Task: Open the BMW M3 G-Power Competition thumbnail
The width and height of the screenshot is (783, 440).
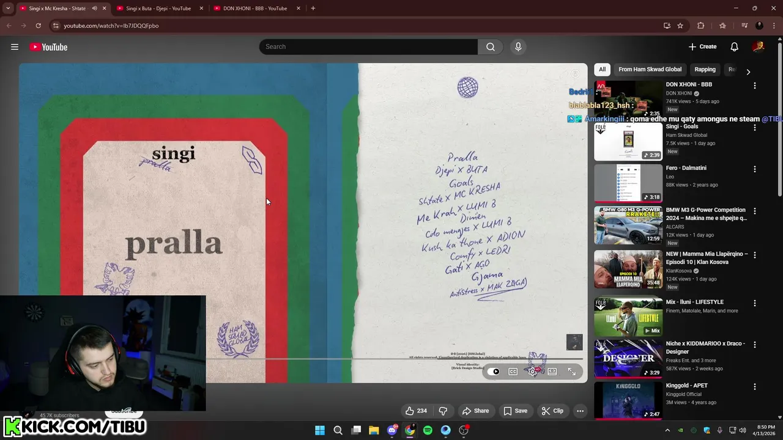Action: point(628,226)
